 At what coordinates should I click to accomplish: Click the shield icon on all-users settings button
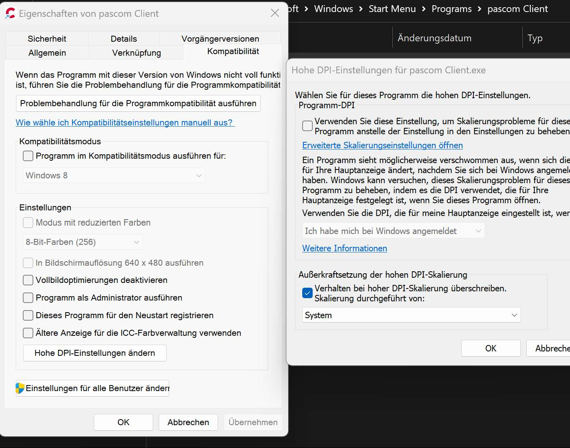coord(20,388)
